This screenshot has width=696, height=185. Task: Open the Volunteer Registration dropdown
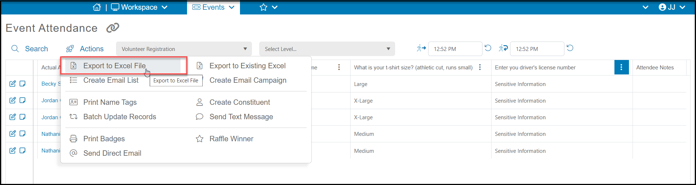tap(184, 49)
